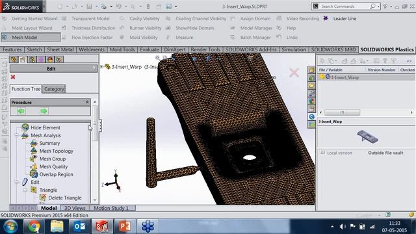
Task: Collapse the Procedure section
Action: pos(87,102)
